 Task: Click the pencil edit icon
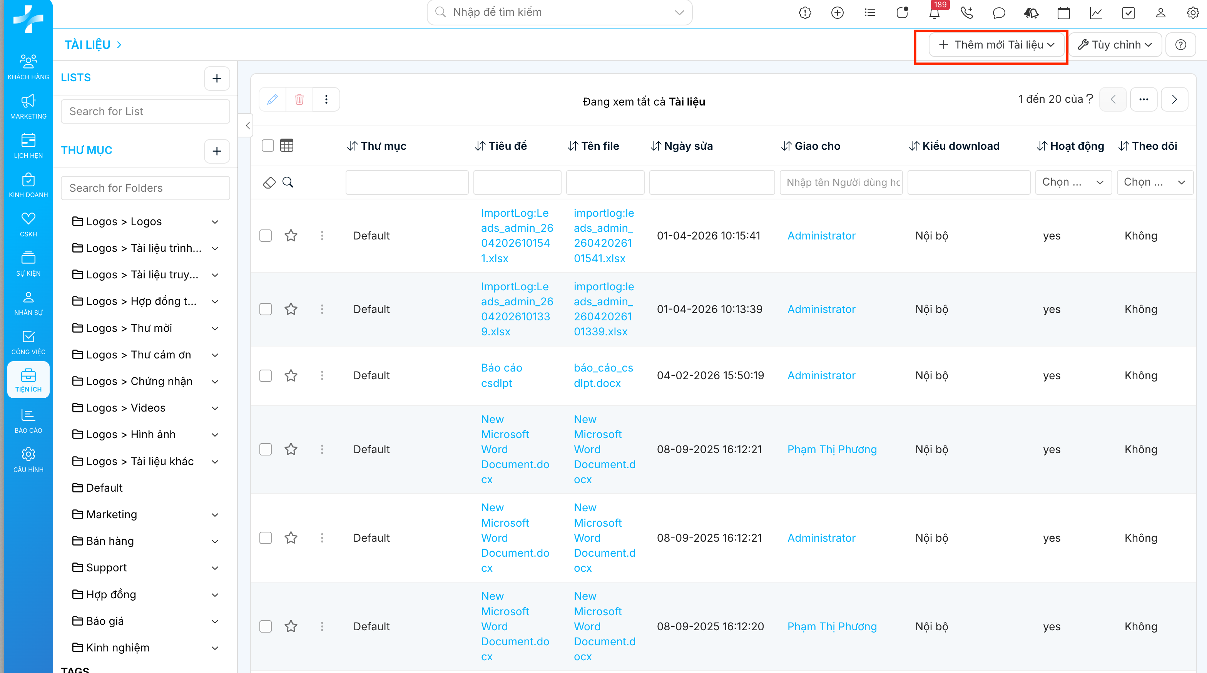272,99
